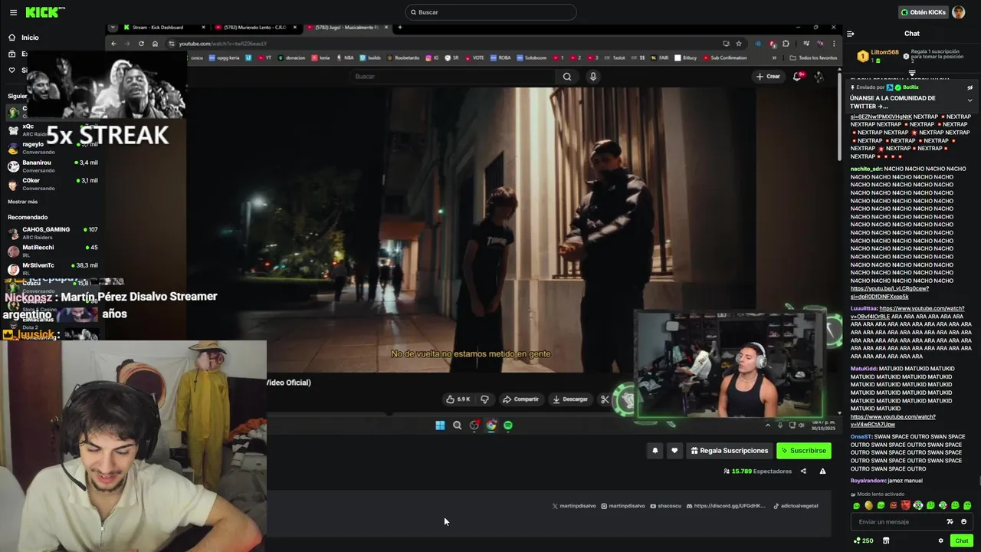Open Spotify from the streamed taskbar
This screenshot has height=552, width=981.
click(x=508, y=426)
